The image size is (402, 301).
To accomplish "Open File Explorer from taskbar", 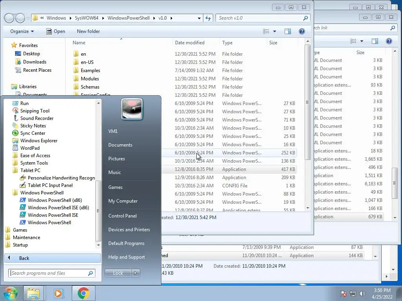I will tap(33, 293).
